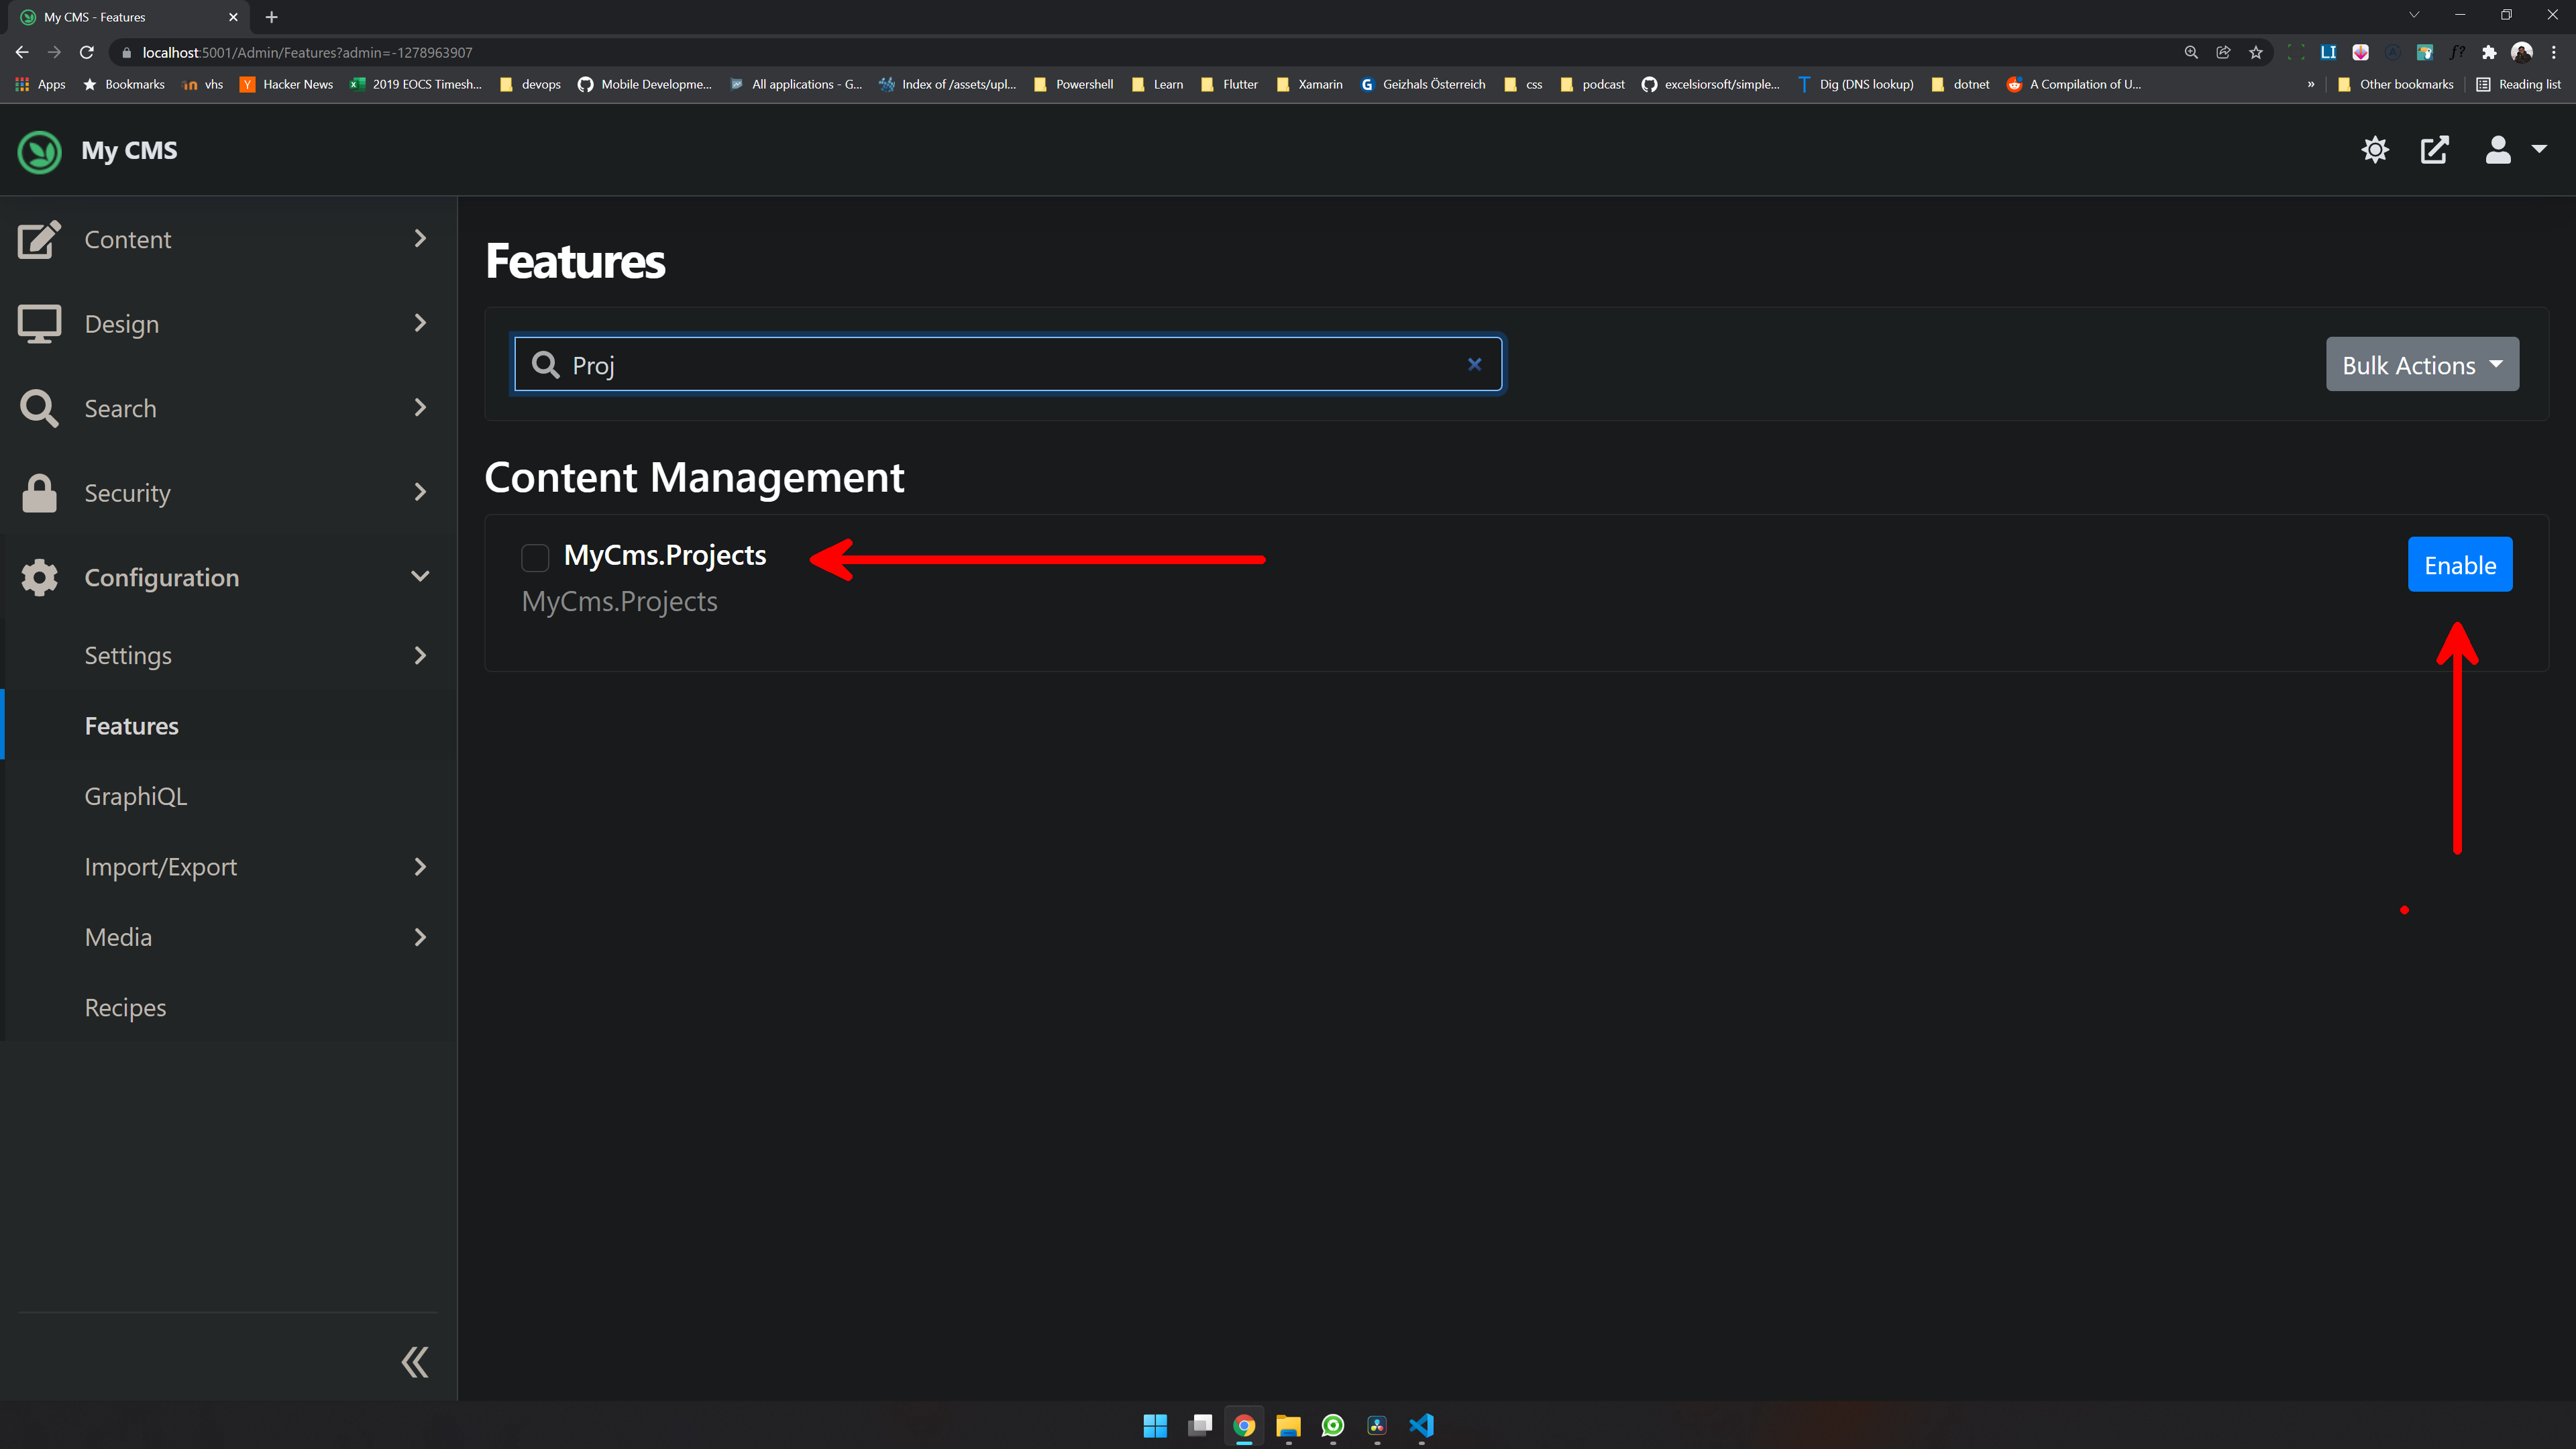Screen dimensions: 2576x1449
Task: Open the GraphiQL menu item
Action: [136, 797]
